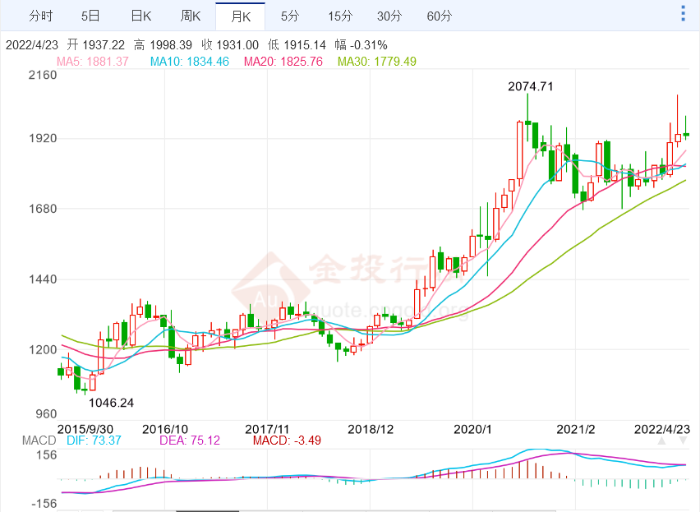The height and width of the screenshot is (512, 700).
Task: Select the 60分 chart tab
Action: pyautogui.click(x=440, y=16)
